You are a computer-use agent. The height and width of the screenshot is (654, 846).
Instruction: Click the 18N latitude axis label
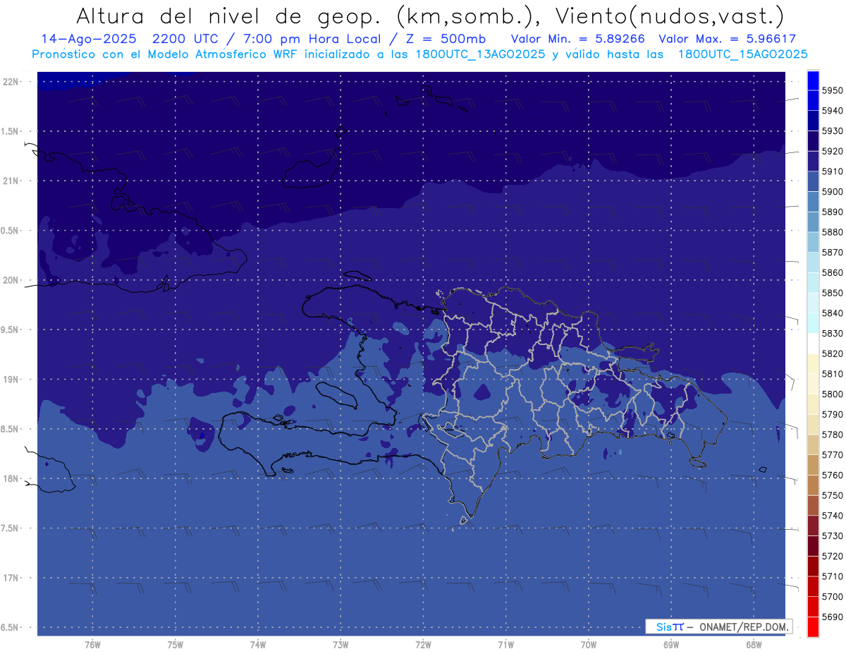coord(11,478)
